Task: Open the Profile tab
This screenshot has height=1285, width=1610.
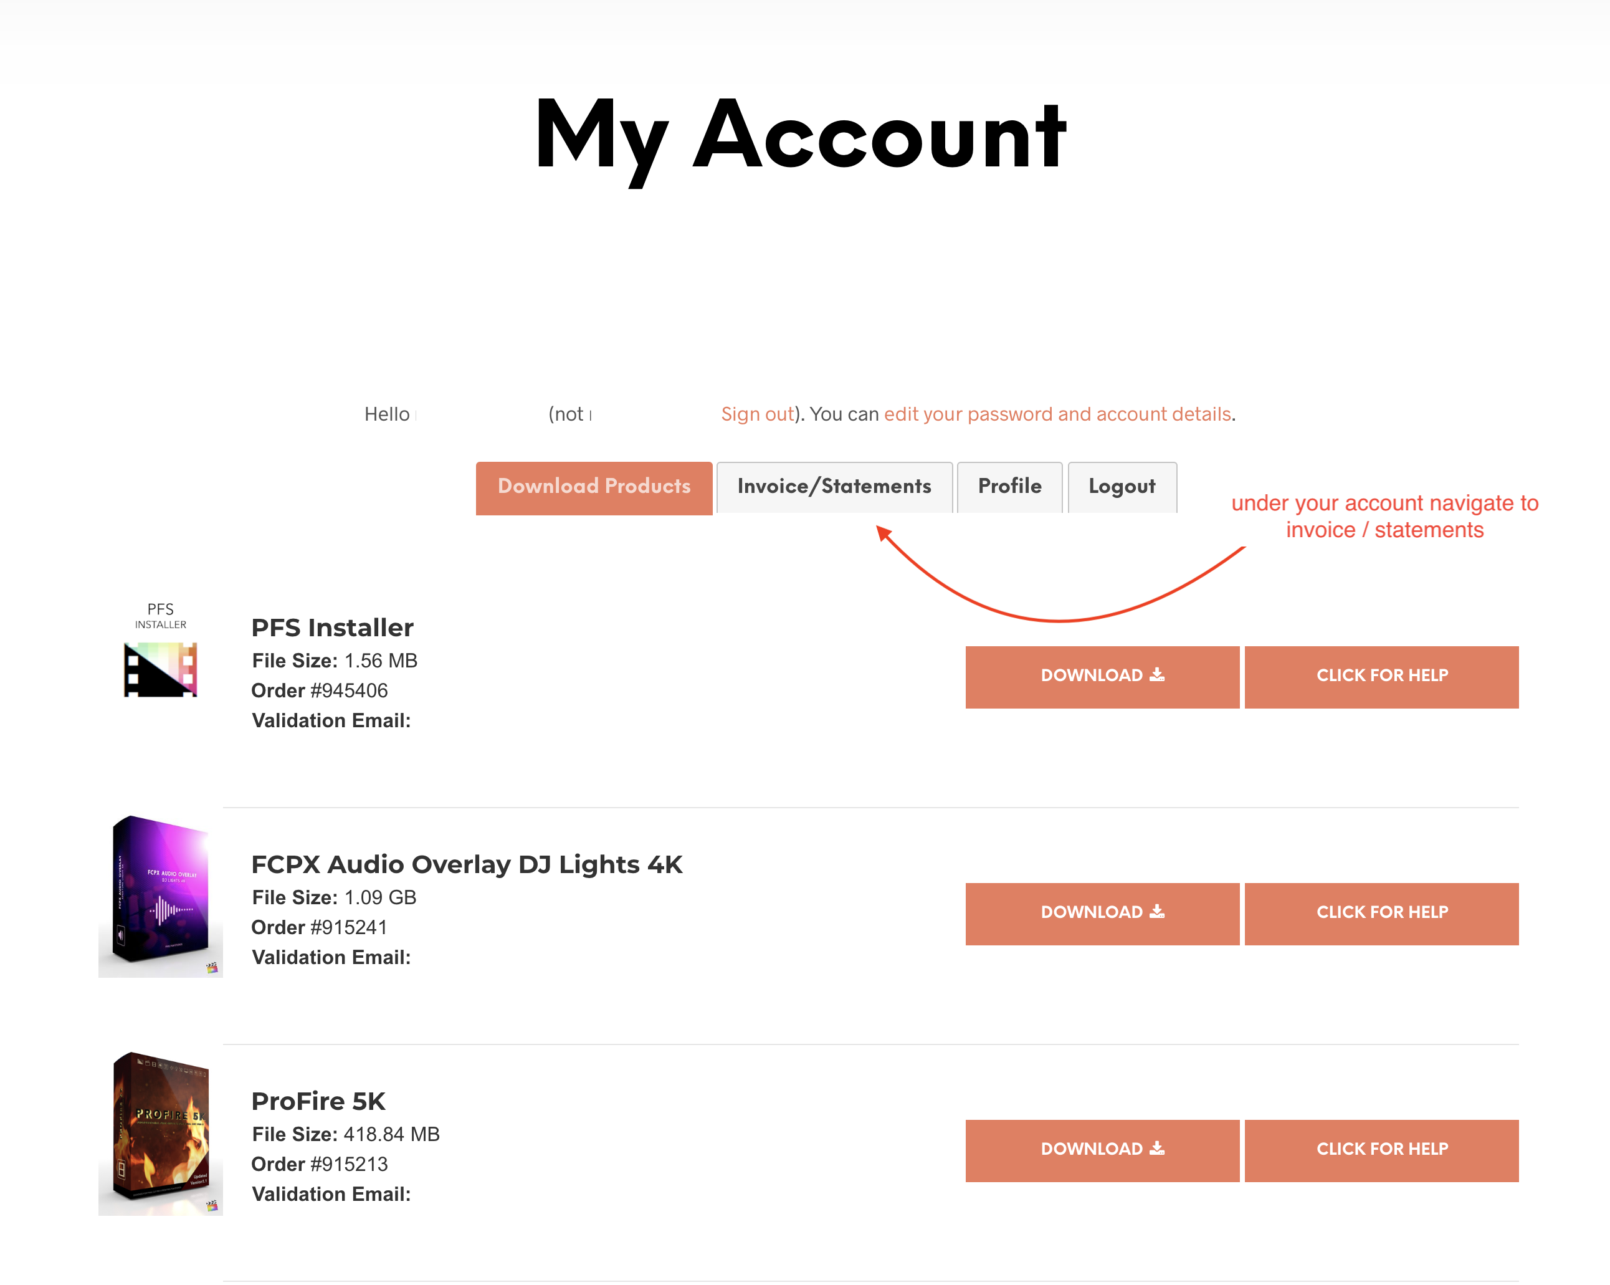Action: click(1009, 487)
